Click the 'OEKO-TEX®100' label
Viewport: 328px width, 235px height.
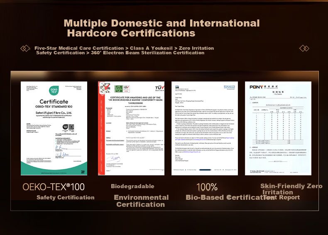point(54,187)
